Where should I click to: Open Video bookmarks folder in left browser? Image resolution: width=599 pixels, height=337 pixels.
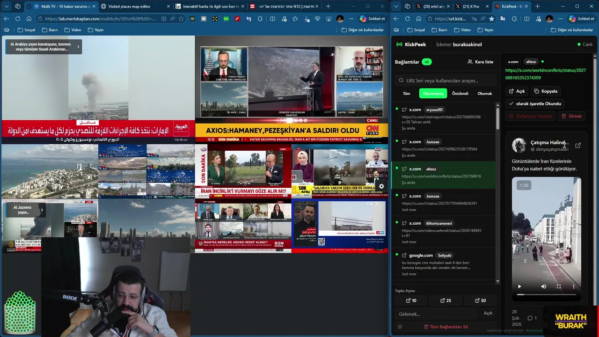coord(73,30)
